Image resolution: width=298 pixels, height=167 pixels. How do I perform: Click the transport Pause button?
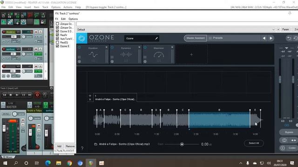tap(24, 95)
